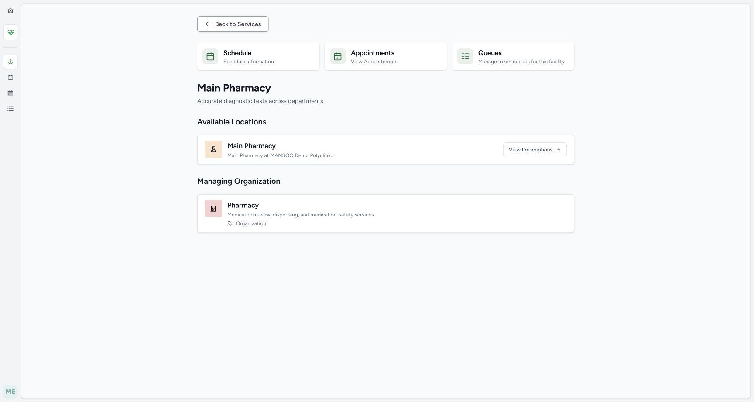The width and height of the screenshot is (754, 402).
Task: Click the 'Schedule Information' subtitle
Action: point(249,62)
